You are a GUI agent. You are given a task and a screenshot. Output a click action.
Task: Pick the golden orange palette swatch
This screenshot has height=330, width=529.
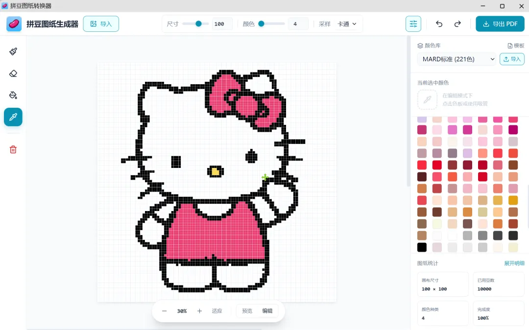click(513, 200)
